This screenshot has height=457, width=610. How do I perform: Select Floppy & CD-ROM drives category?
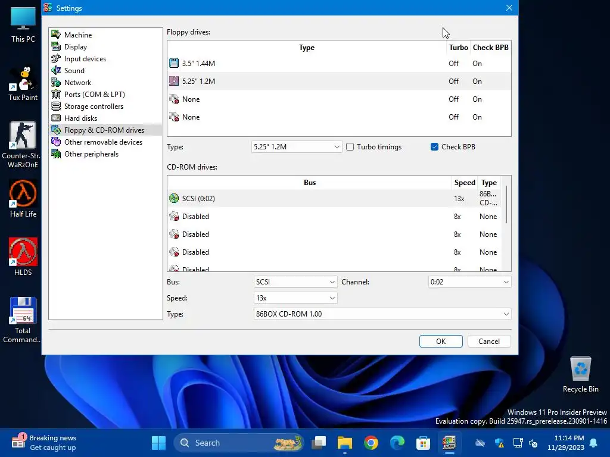click(105, 130)
